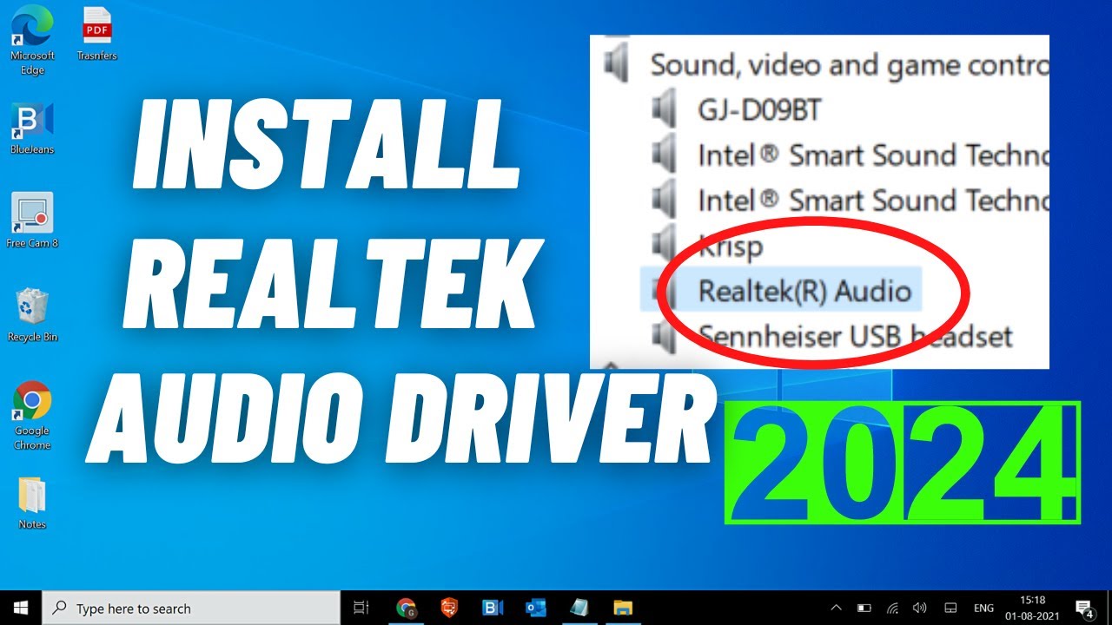The image size is (1112, 625).
Task: Open the Free Cam 8 desktop shortcut
Action: (x=32, y=220)
